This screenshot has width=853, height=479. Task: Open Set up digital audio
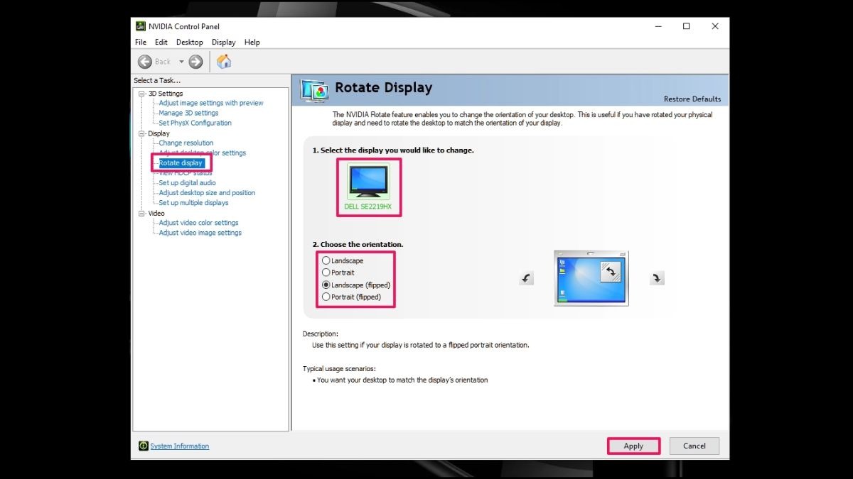click(187, 182)
